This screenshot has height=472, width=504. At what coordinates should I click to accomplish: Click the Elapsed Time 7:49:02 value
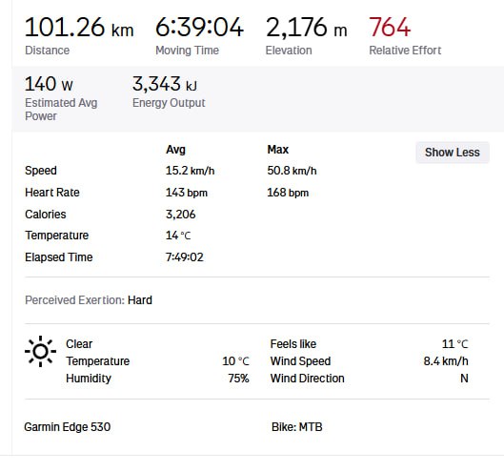[185, 257]
